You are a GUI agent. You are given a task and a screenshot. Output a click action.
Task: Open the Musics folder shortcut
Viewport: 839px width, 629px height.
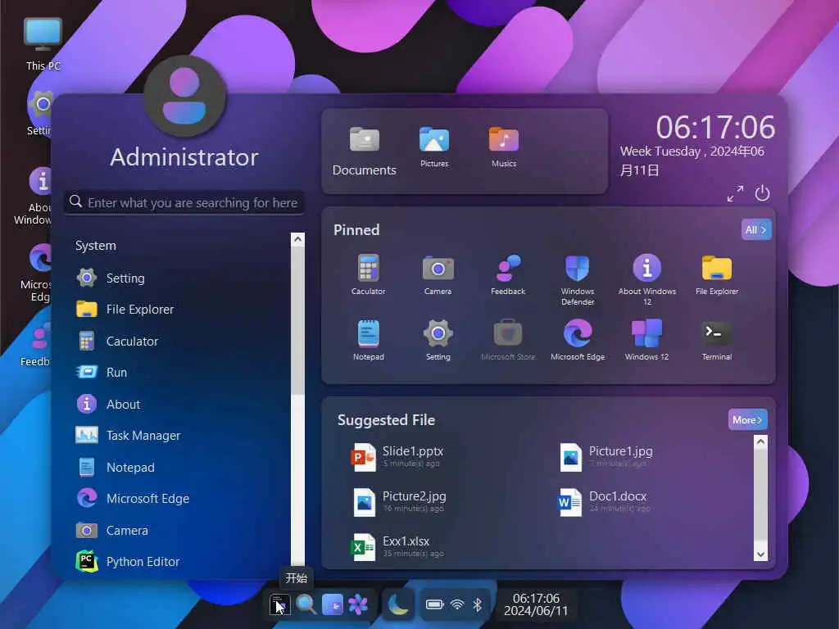pos(504,147)
